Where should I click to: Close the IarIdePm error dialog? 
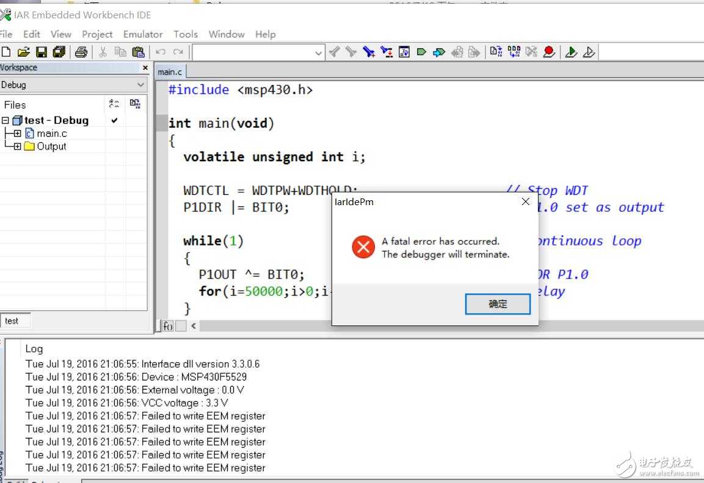(525, 202)
